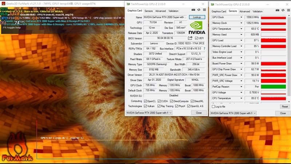Image resolution: width=291 pixels, height=164 pixels.
Task: Click the CPU Temperature 85.0 °C value
Action: click(x=252, y=98)
